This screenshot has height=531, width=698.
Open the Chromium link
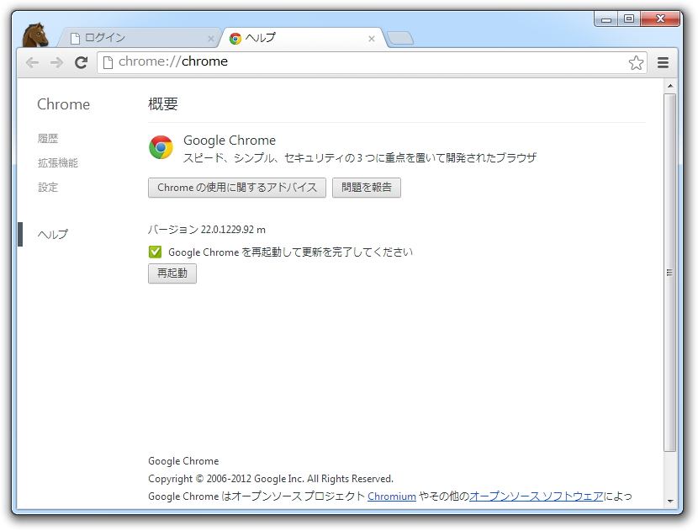[392, 496]
